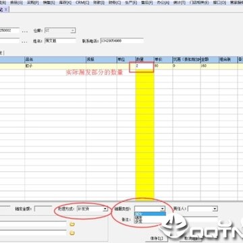This screenshot has width=243, height=243.
Task: Click the 保存 save button
Action: [x=156, y=238]
